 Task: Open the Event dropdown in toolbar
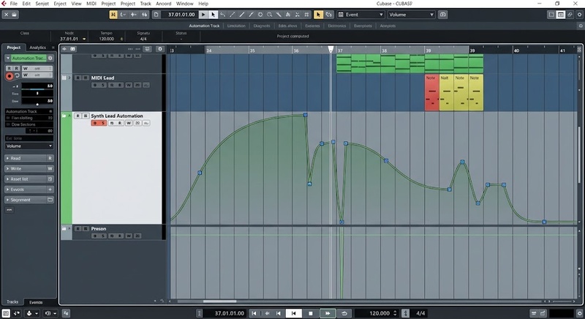click(x=361, y=15)
